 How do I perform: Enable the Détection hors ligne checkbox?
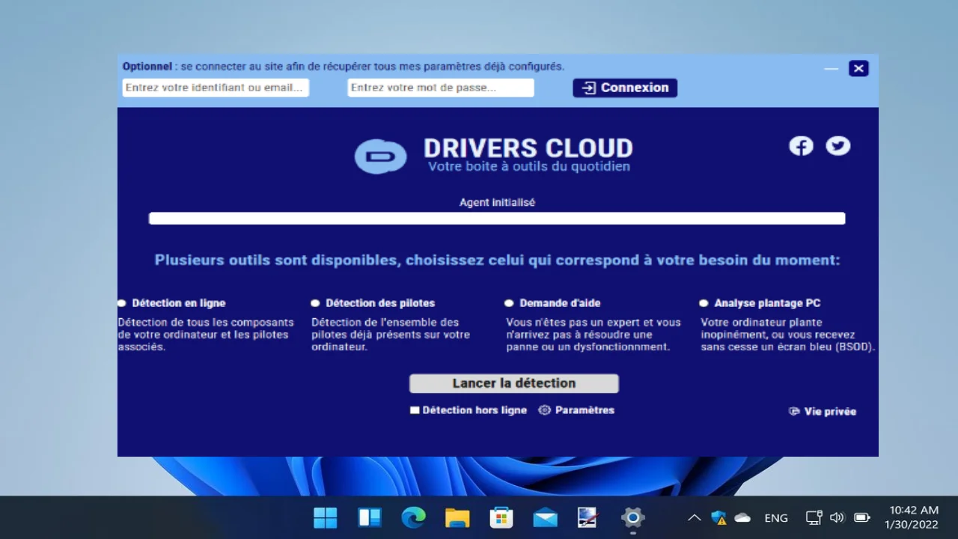click(x=415, y=410)
